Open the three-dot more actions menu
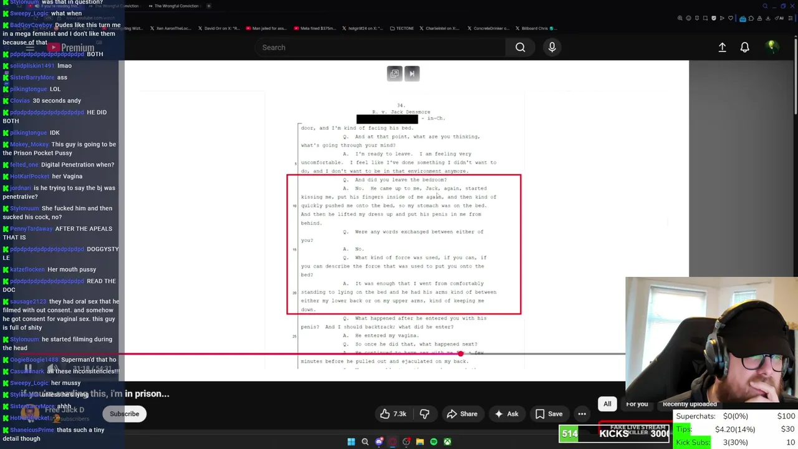This screenshot has height=449, width=798. coord(582,414)
